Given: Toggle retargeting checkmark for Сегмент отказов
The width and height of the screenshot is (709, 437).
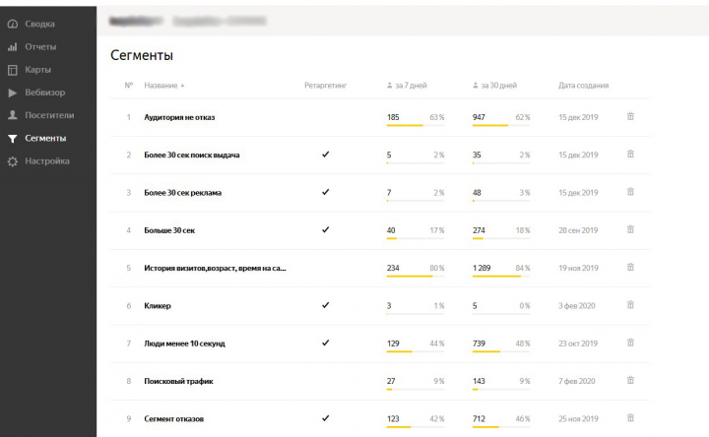Looking at the screenshot, I should pos(325,418).
